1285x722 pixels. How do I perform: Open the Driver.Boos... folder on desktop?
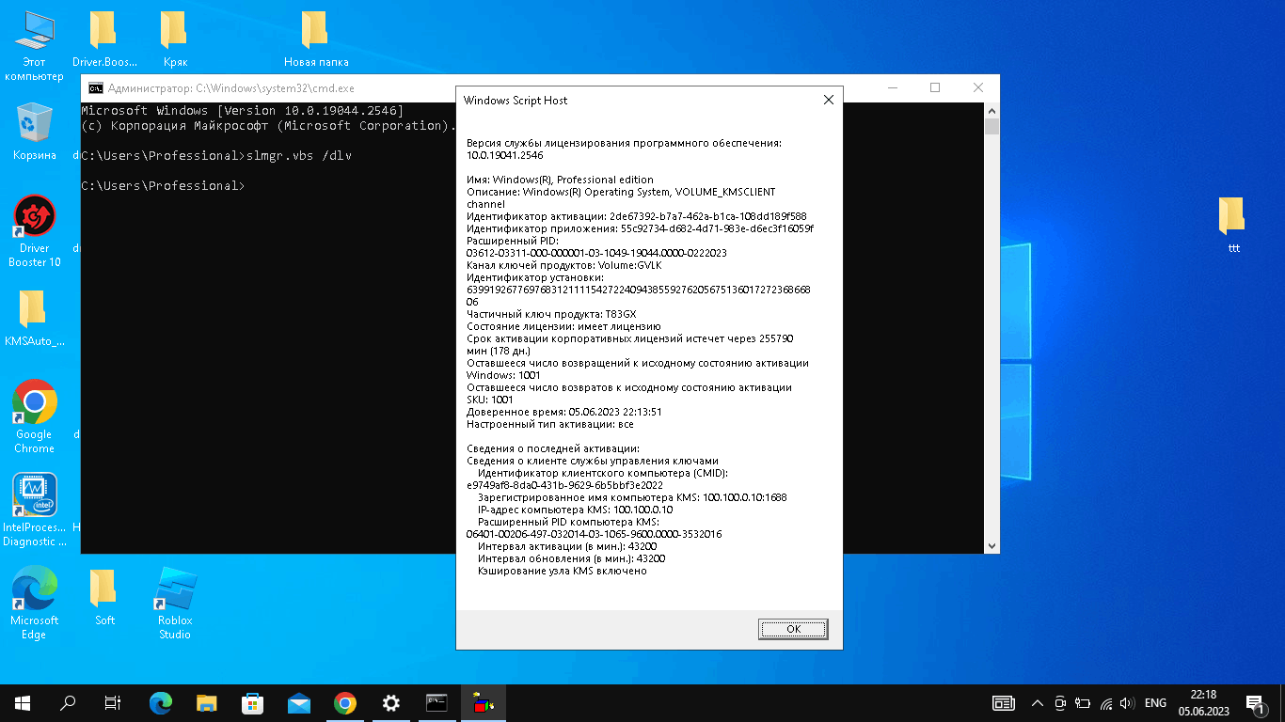104,40
